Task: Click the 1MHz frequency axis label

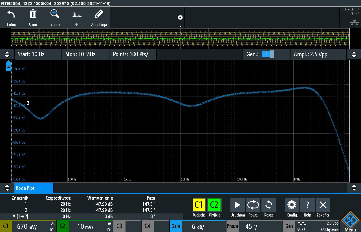Action: (297, 179)
